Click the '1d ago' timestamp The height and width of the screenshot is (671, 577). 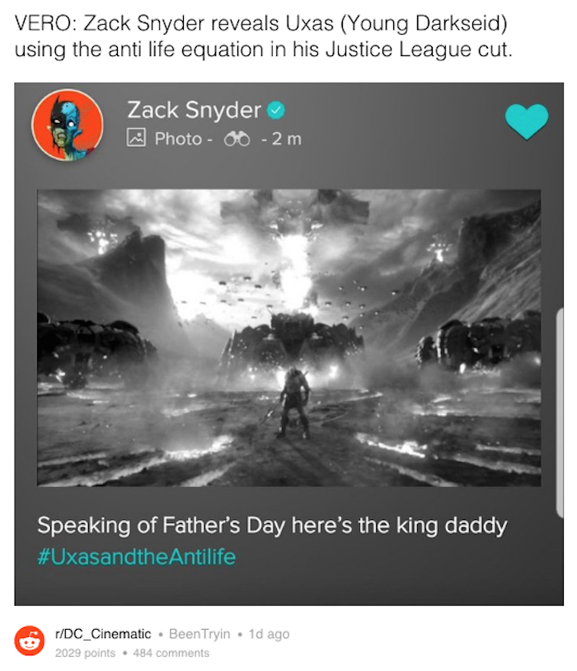[268, 634]
